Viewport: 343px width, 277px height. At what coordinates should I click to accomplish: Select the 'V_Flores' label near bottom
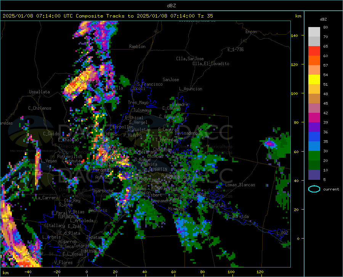[x=63, y=263]
